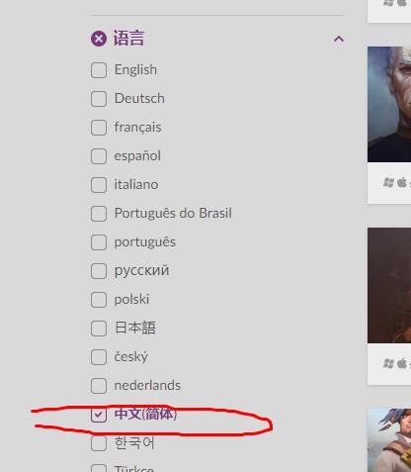Click Windows platform icon under first game

click(388, 182)
